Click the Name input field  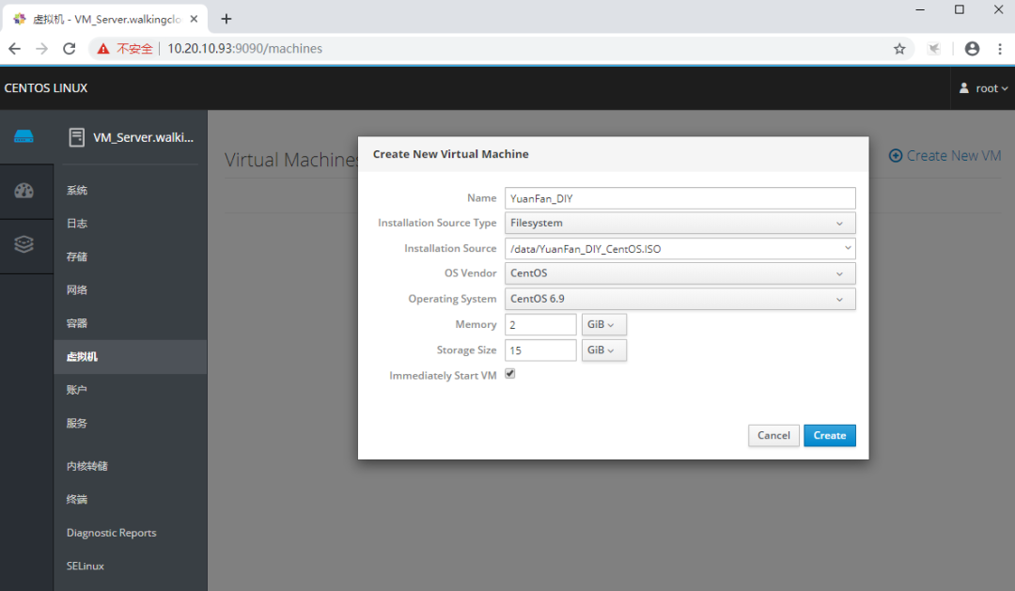click(679, 198)
